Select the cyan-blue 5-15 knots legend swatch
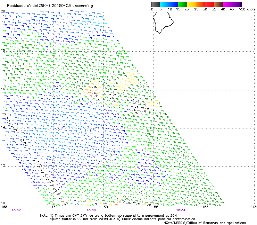This screenshot has width=257, height=225. click(x=169, y=4)
